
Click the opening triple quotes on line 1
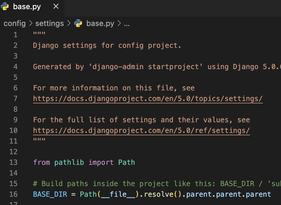point(39,33)
